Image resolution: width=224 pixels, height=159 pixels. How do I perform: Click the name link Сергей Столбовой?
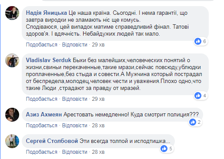coord(52,141)
